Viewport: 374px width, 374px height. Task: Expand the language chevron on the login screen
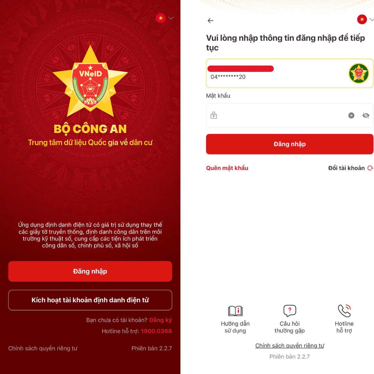tap(371, 19)
